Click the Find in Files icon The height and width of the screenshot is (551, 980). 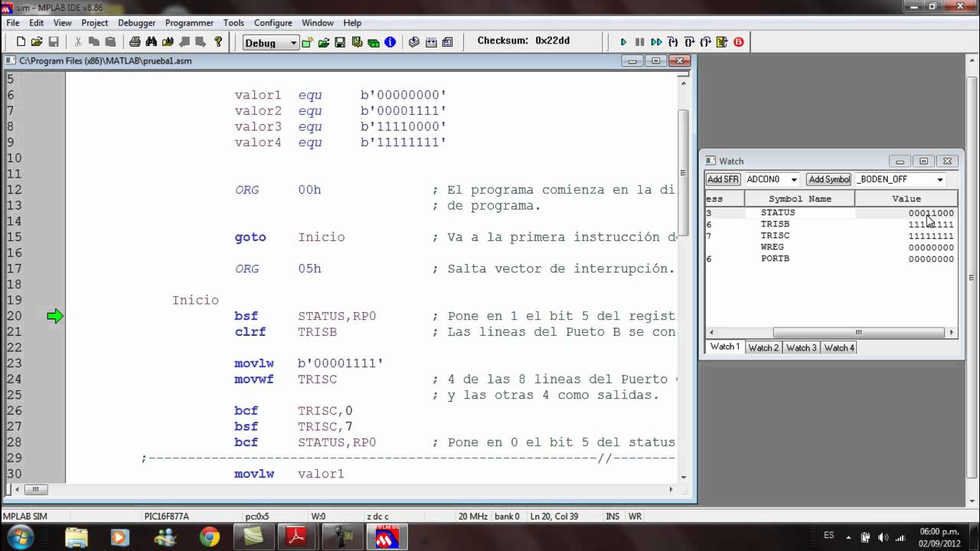coord(168,42)
